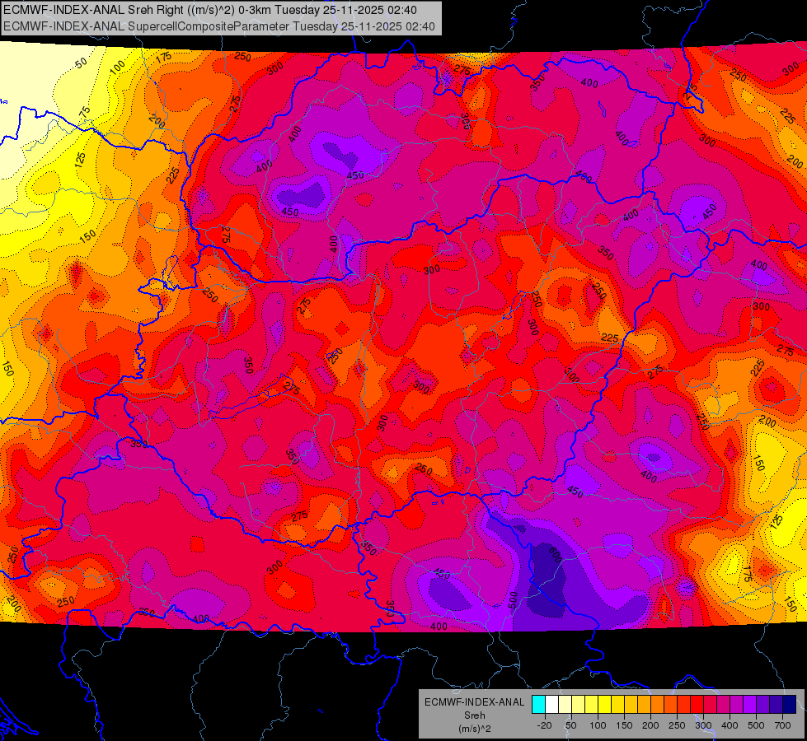Click the '700' tick label in the legend
This screenshot has width=807, height=741.
tap(782, 725)
